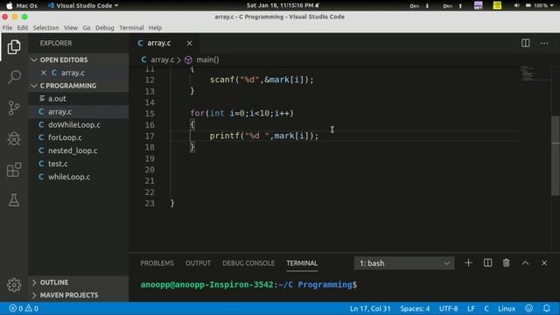The image size is (560, 315).
Task: Click the yellow sticky-note tray icon
Action: tap(497, 5)
